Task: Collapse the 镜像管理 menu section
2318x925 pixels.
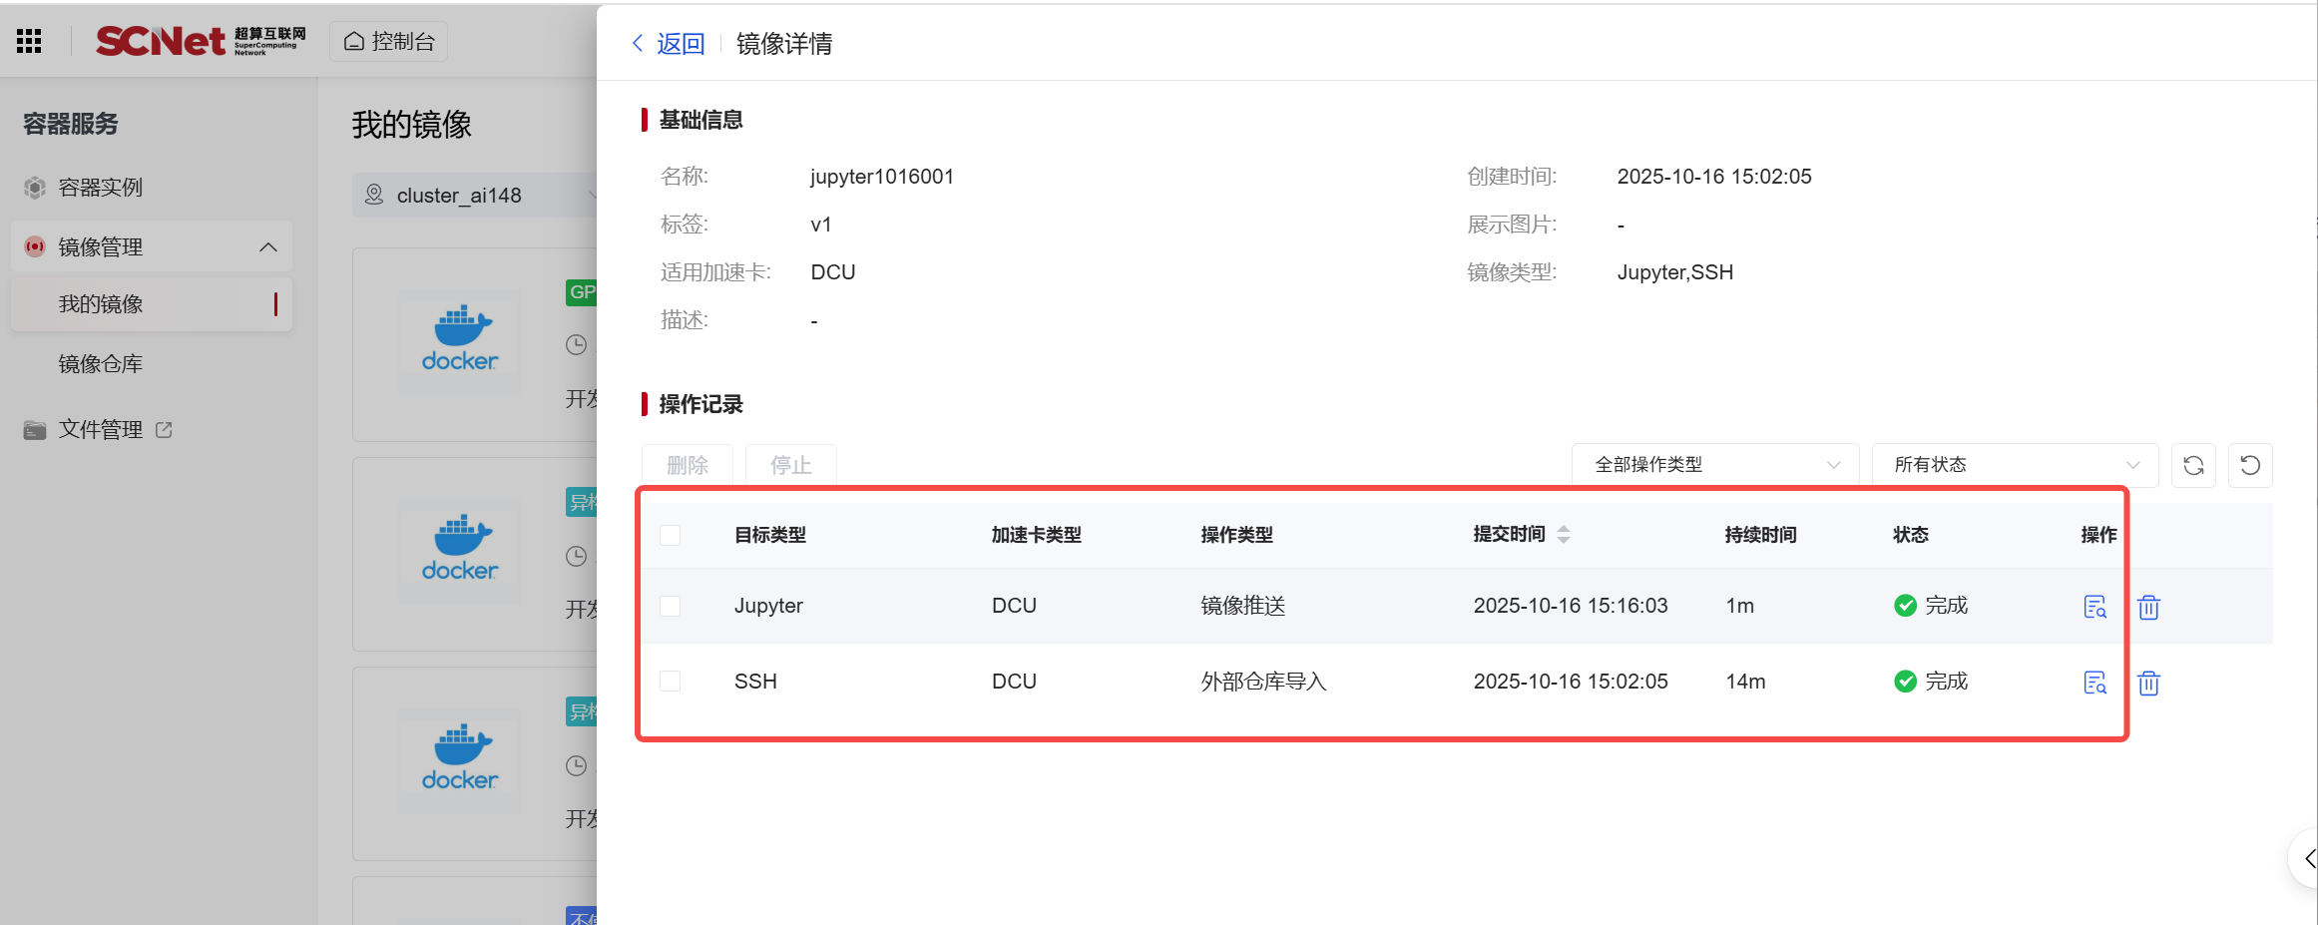Action: pyautogui.click(x=267, y=247)
